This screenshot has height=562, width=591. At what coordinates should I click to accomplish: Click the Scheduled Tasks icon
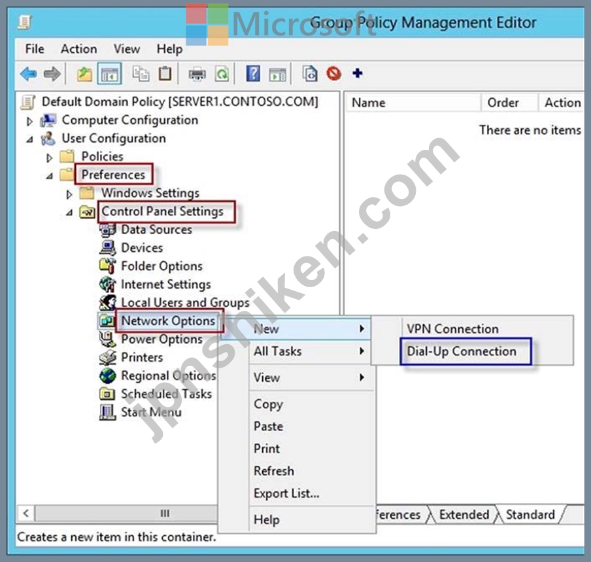click(107, 394)
